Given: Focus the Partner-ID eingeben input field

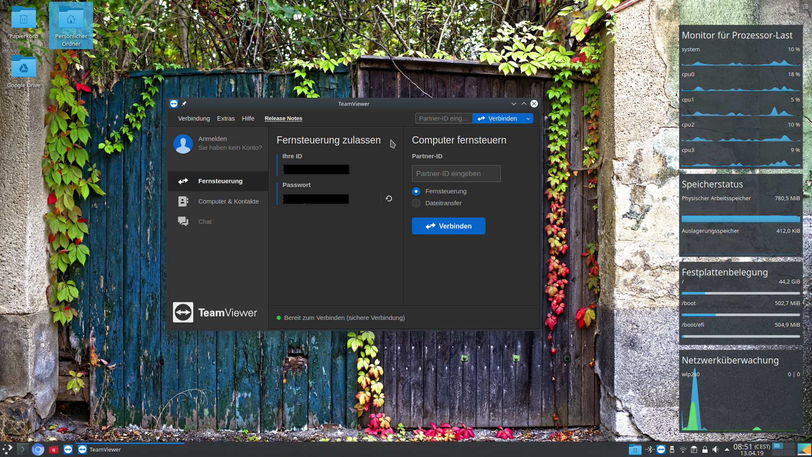Looking at the screenshot, I should pos(456,173).
